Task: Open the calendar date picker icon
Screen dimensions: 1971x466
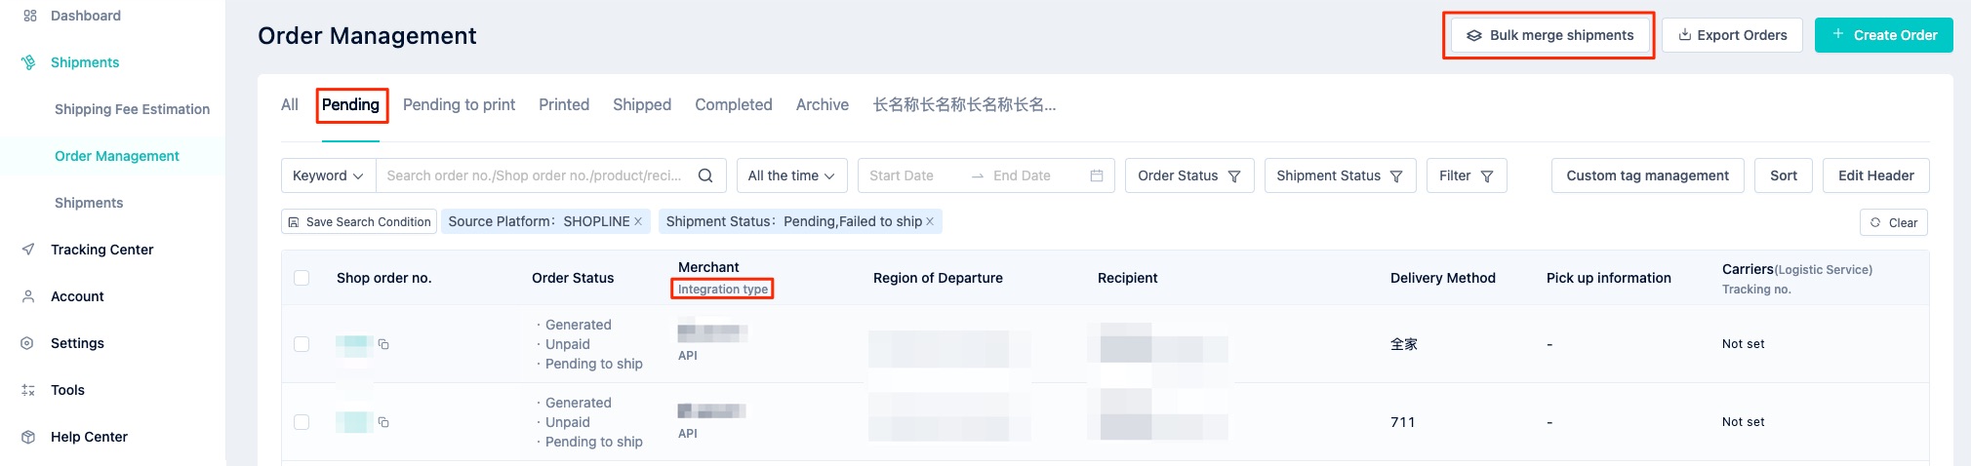Action: tap(1097, 175)
